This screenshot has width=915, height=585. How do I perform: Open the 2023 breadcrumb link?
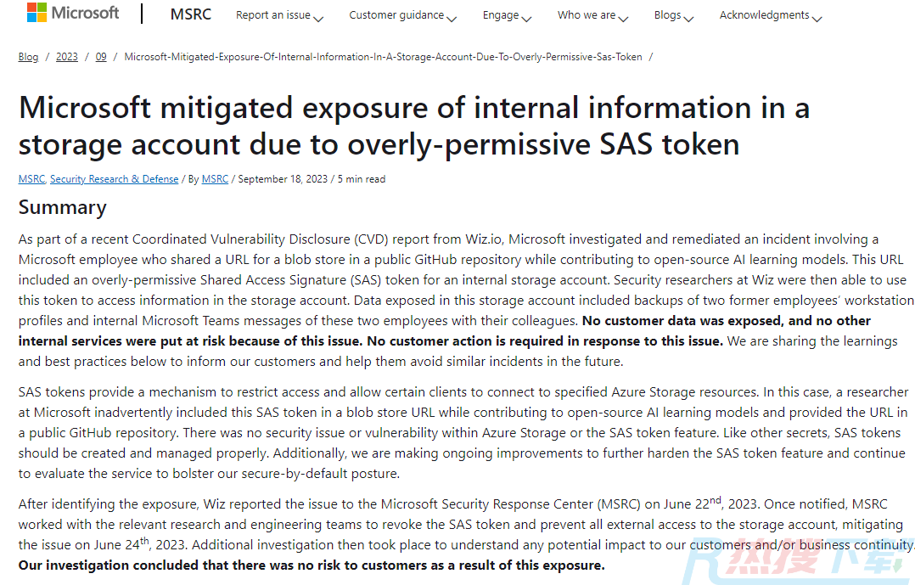pos(66,57)
